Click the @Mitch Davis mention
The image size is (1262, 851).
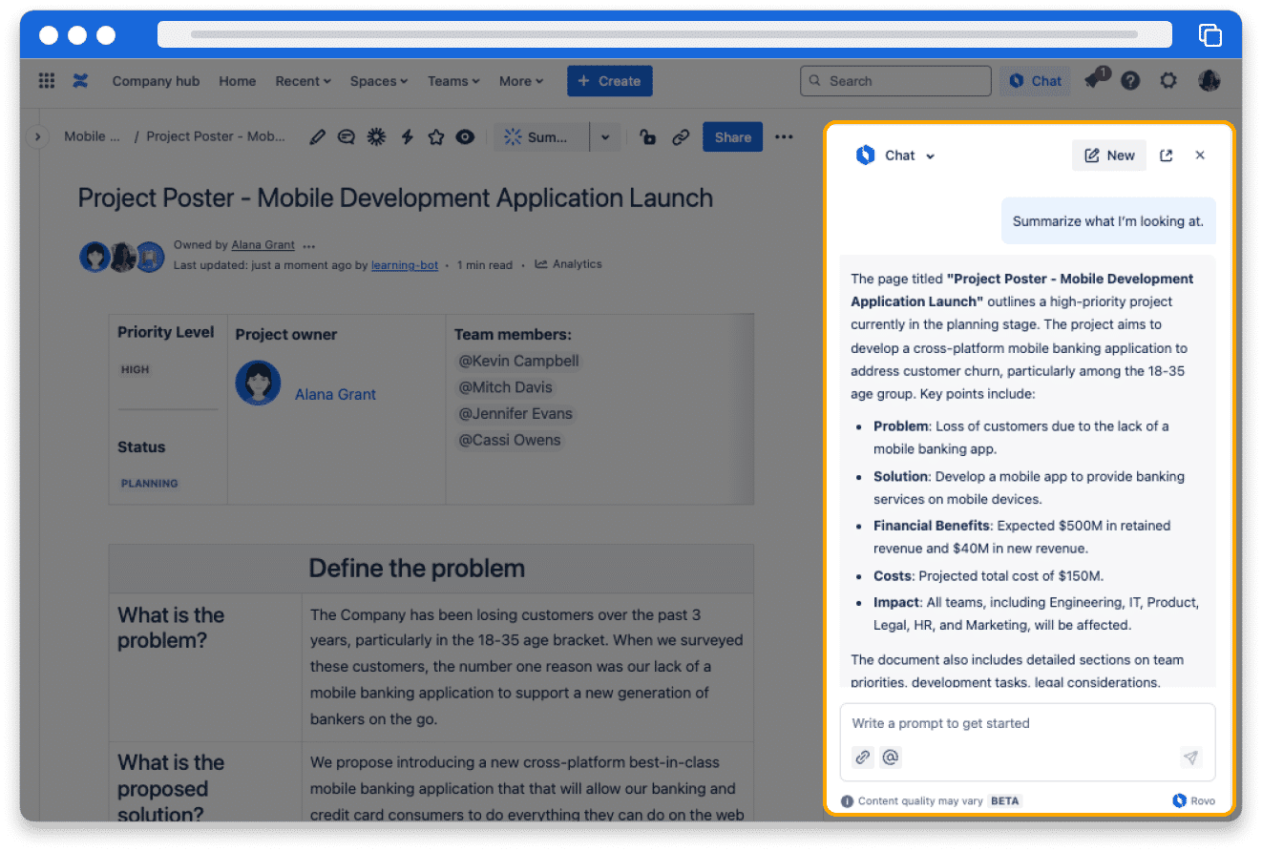coord(505,387)
